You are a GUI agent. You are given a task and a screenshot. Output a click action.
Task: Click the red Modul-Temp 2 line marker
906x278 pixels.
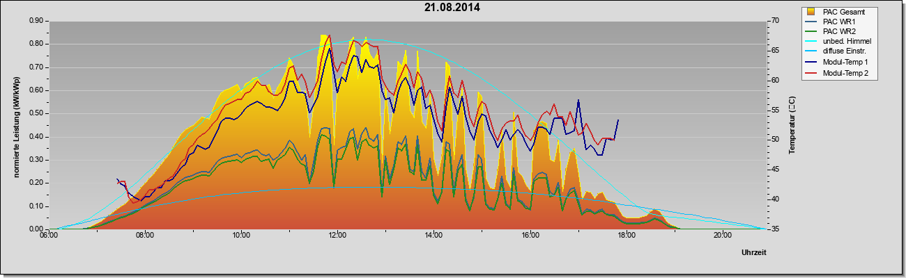tap(811, 73)
